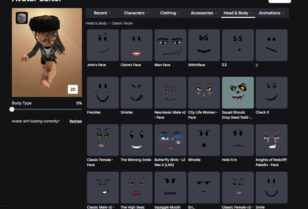Go to Head & Body breadcrumb link

96,23
